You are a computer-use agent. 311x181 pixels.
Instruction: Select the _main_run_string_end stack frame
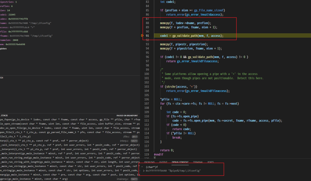[70, 158]
